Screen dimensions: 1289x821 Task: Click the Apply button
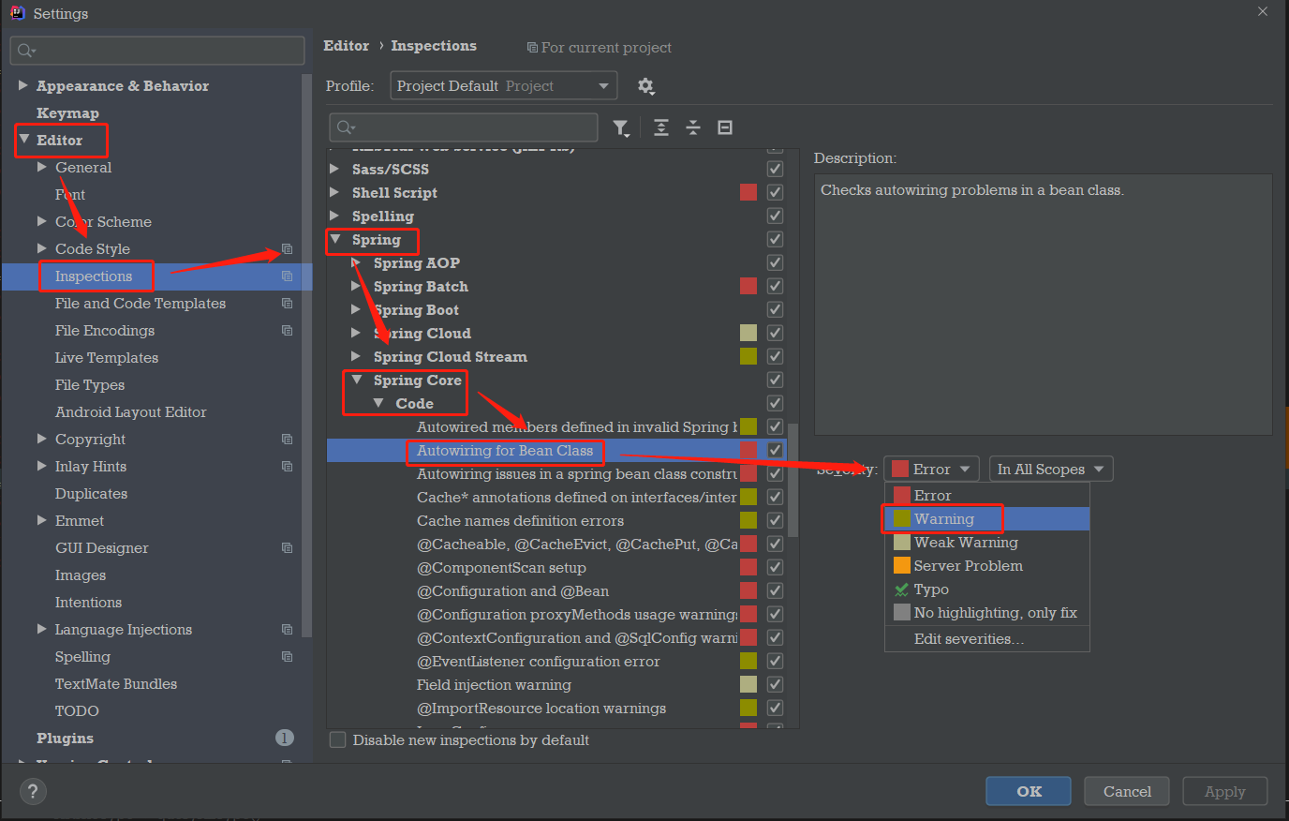click(1224, 791)
